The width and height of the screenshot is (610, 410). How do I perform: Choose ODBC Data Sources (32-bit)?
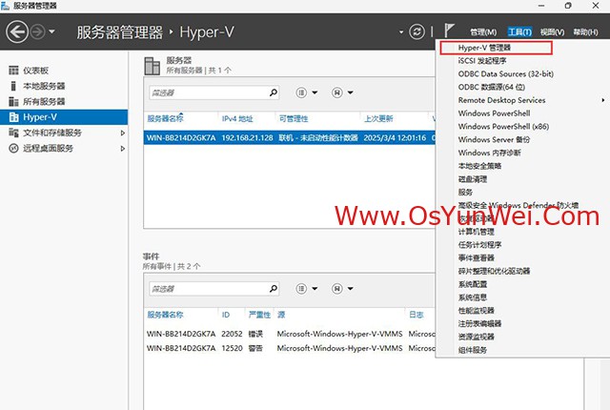coord(506,74)
